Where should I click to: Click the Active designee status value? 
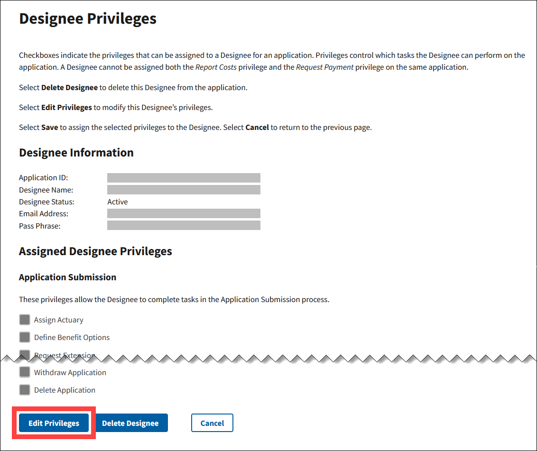coord(118,202)
